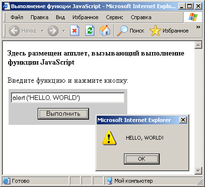Open the Поиск search tool
This screenshot has height=187, width=205.
click(x=131, y=31)
